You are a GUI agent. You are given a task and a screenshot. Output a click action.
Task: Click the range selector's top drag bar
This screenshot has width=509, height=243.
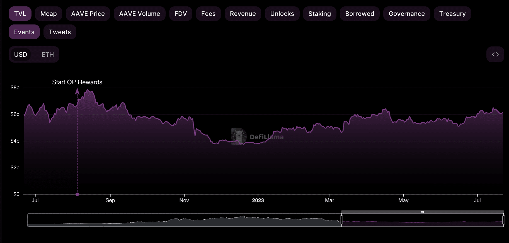click(422, 212)
